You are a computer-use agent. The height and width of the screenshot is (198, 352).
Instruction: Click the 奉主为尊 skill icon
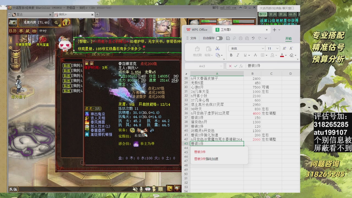[x=136, y=144]
